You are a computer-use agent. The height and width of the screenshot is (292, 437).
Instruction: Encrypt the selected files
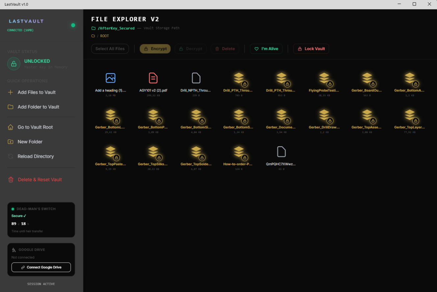pos(155,49)
